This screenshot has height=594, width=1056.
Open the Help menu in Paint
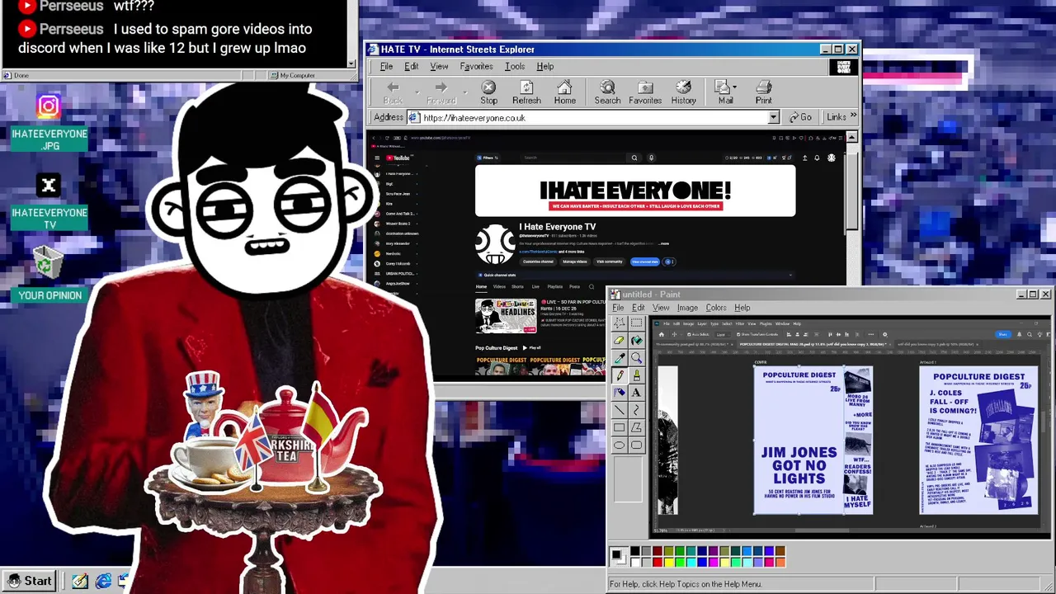tap(742, 308)
